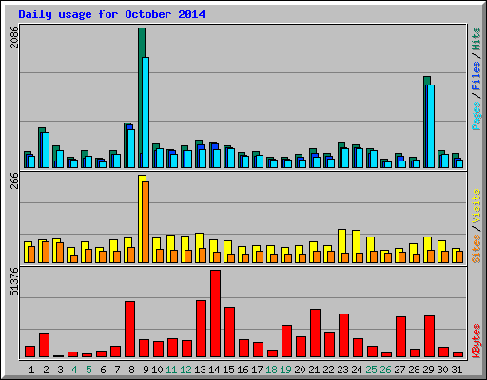This screenshot has height=380, width=487.
Task: Click the green day 11 axis label
Action: pyautogui.click(x=171, y=370)
